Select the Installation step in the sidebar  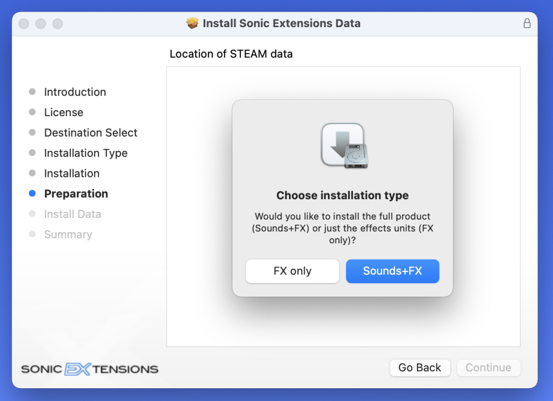(x=71, y=174)
